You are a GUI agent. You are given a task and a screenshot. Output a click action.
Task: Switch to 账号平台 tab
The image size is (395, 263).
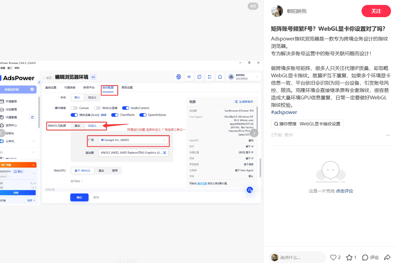[89, 88]
